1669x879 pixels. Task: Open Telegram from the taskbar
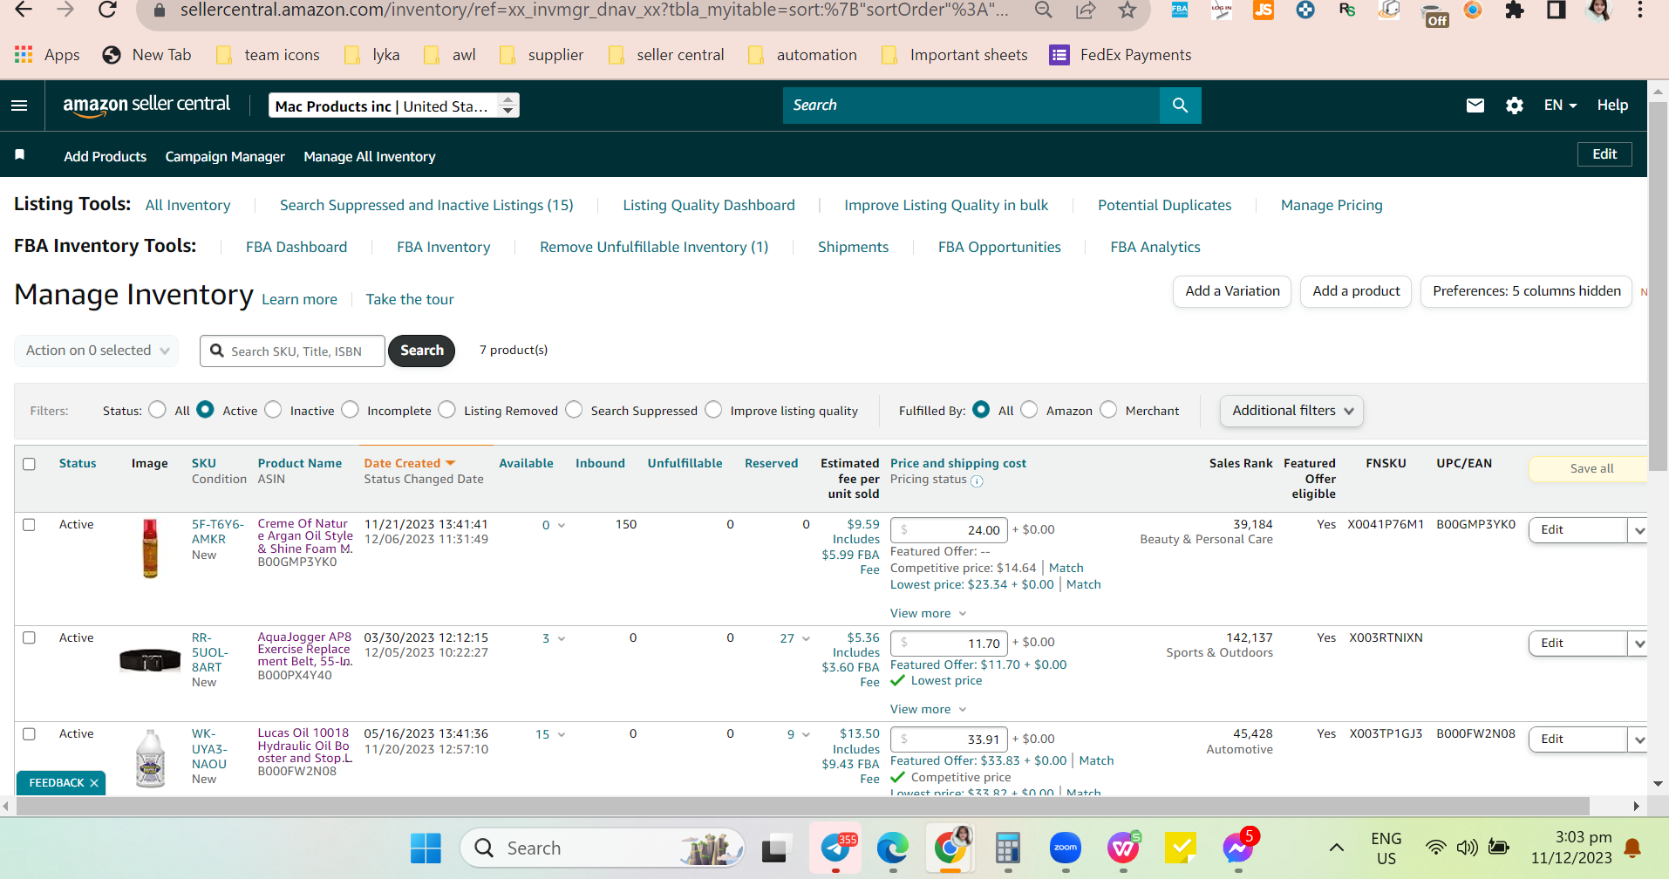(x=835, y=848)
